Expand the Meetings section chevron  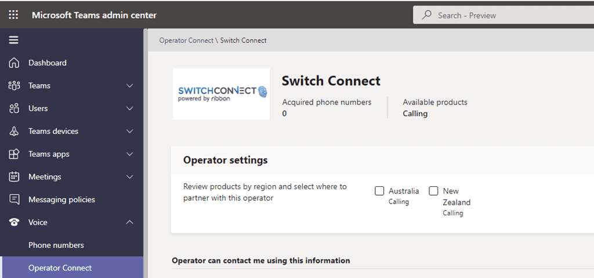pos(130,177)
